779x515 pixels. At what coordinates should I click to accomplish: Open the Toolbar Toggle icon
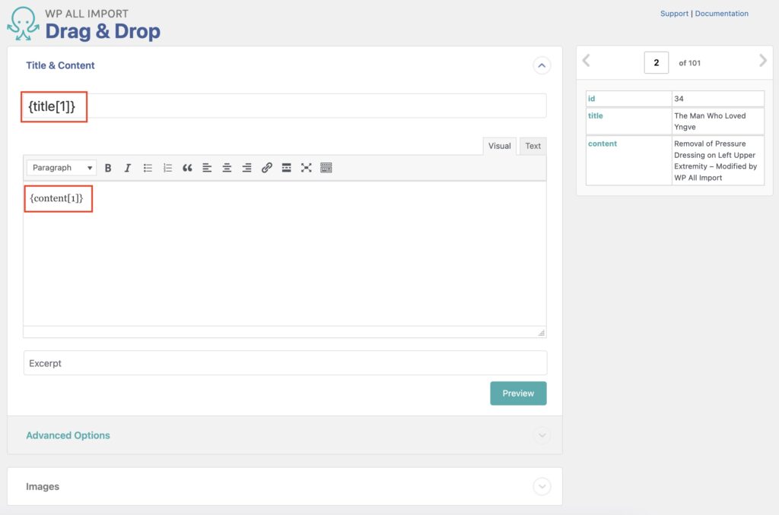326,168
